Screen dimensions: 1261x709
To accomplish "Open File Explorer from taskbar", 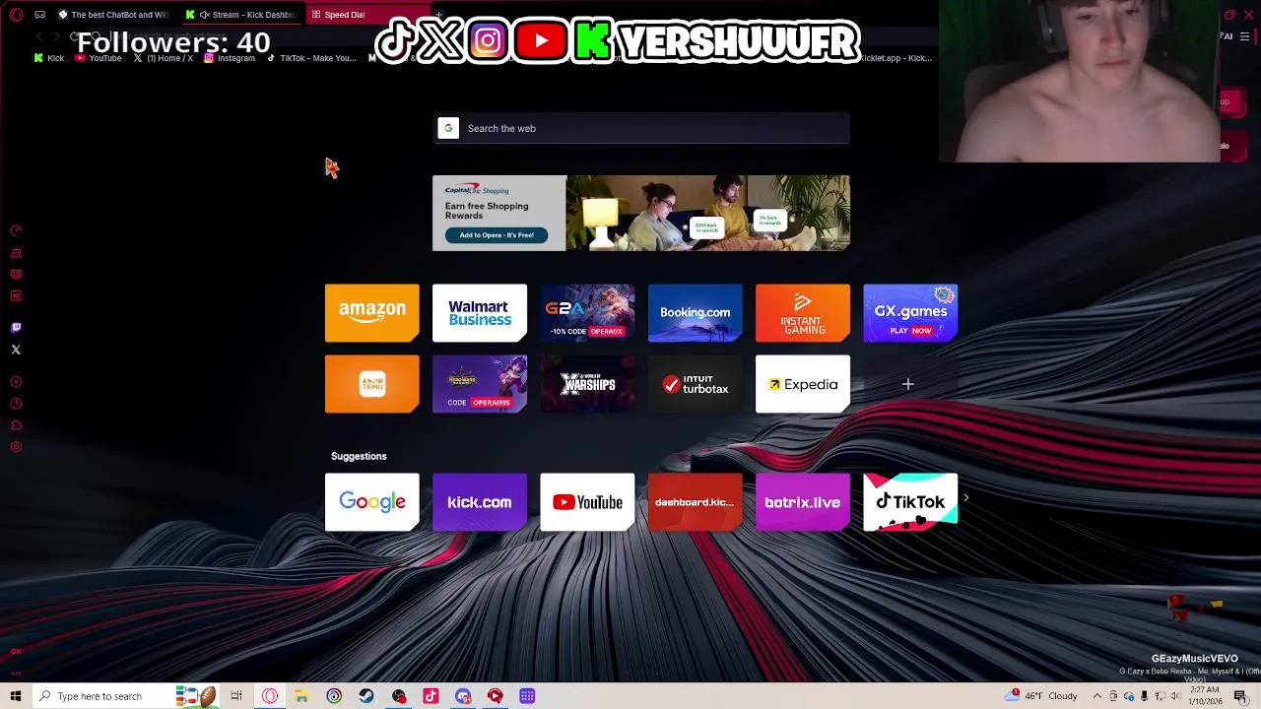I will point(301,696).
